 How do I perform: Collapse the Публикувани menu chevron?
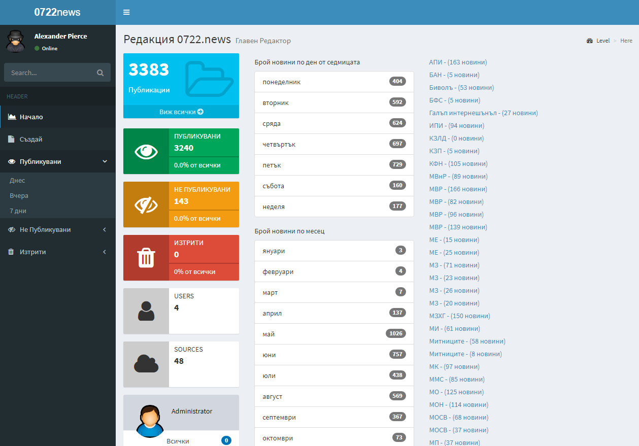(x=105, y=161)
